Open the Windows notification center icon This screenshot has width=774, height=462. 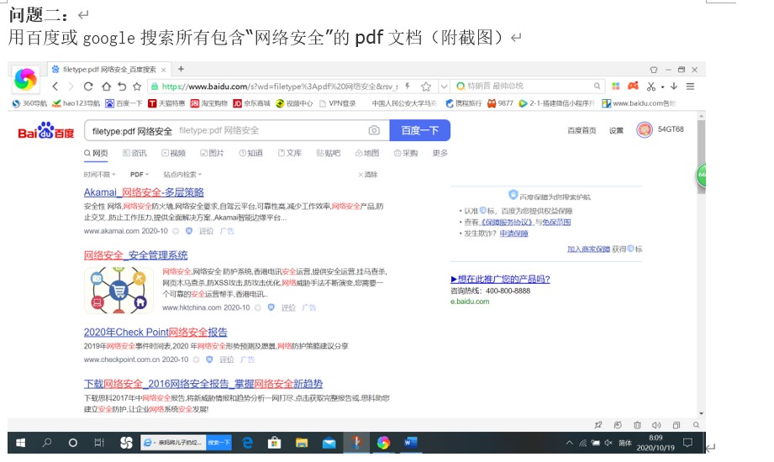[x=687, y=443]
